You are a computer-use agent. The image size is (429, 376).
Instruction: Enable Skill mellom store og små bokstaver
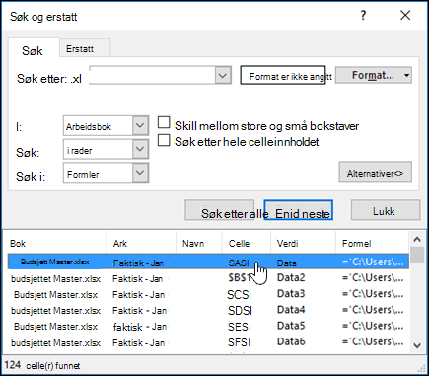coord(164,122)
